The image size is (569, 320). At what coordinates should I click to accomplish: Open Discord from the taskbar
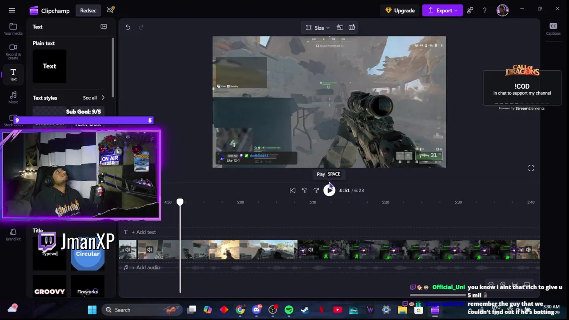click(x=256, y=310)
